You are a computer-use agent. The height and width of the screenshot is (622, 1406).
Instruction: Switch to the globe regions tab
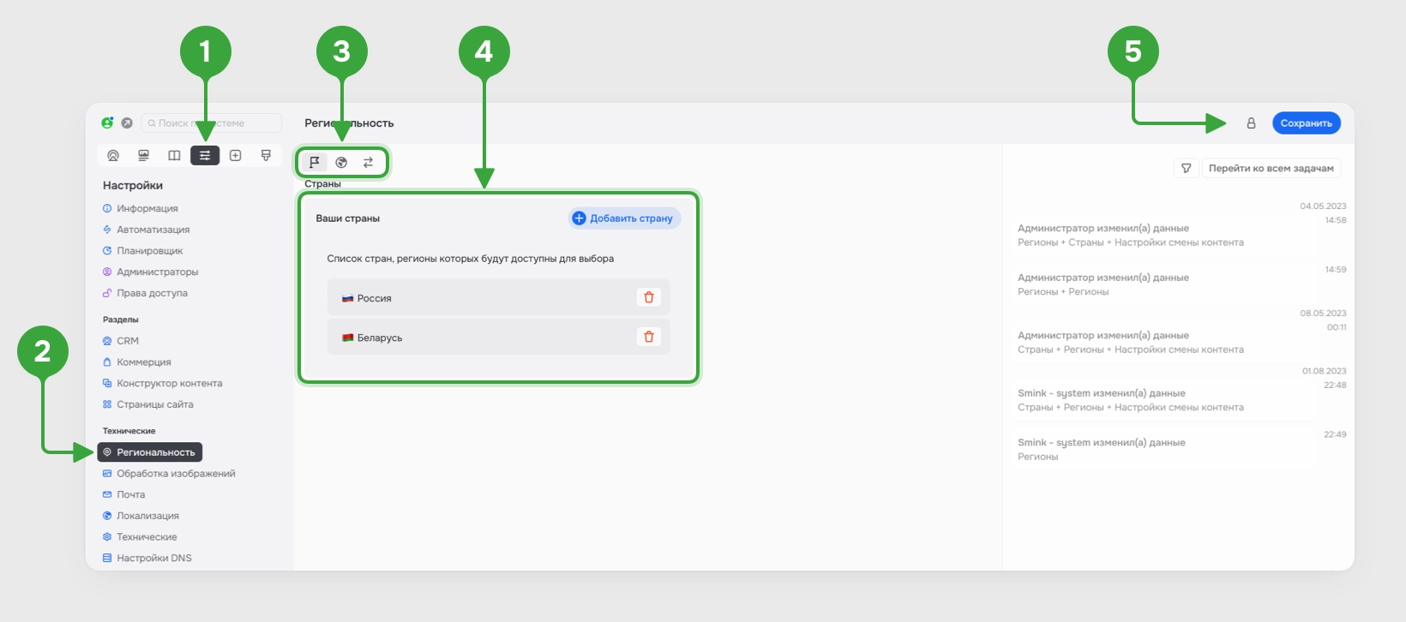pyautogui.click(x=341, y=162)
